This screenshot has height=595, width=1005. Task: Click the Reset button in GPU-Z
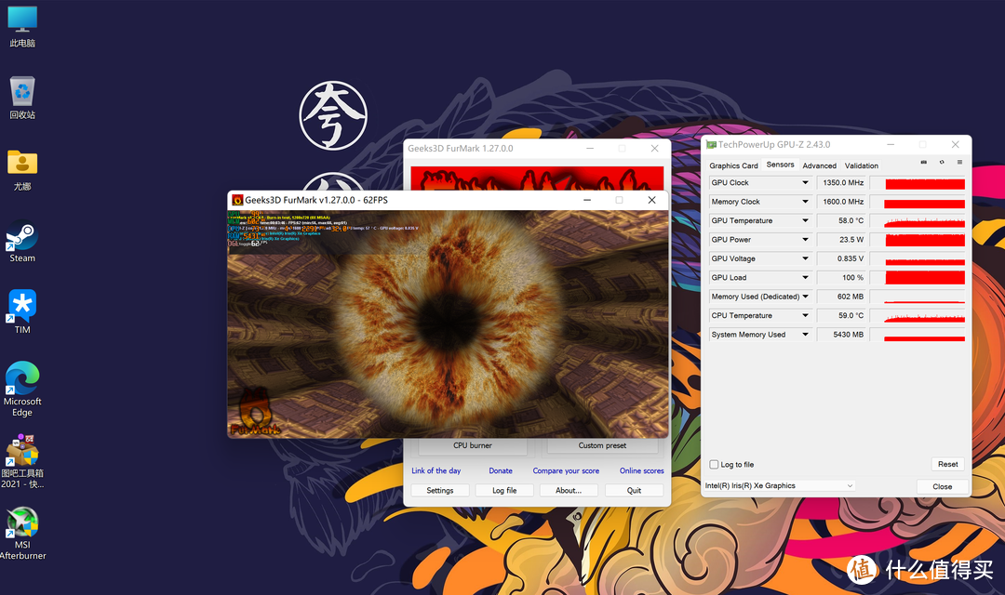[x=948, y=464]
